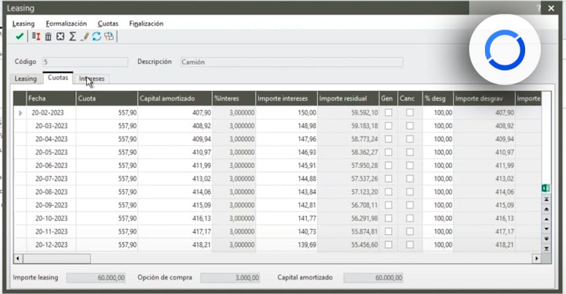
Task: Click capital amortizado value 416,13
Action: (x=175, y=218)
